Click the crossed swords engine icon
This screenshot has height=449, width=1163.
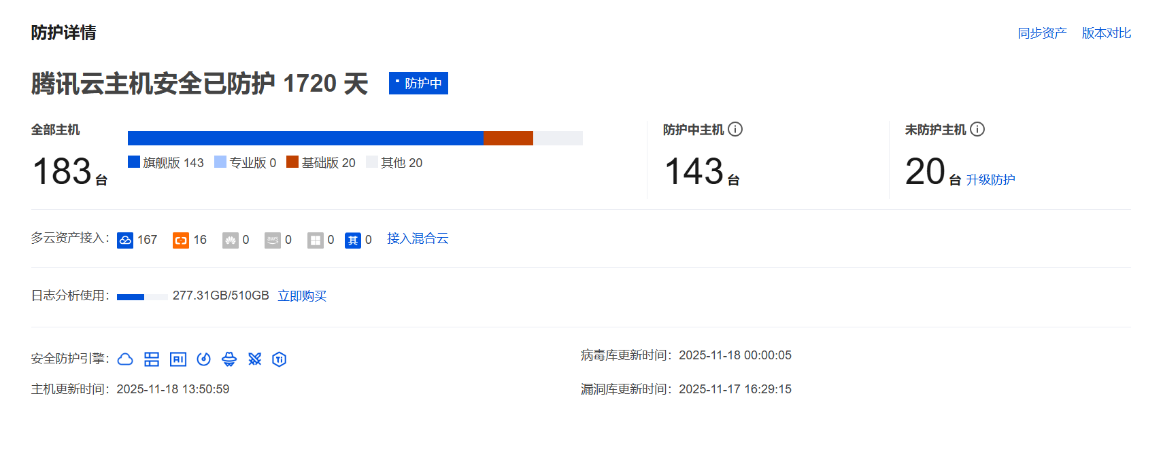pyautogui.click(x=254, y=359)
